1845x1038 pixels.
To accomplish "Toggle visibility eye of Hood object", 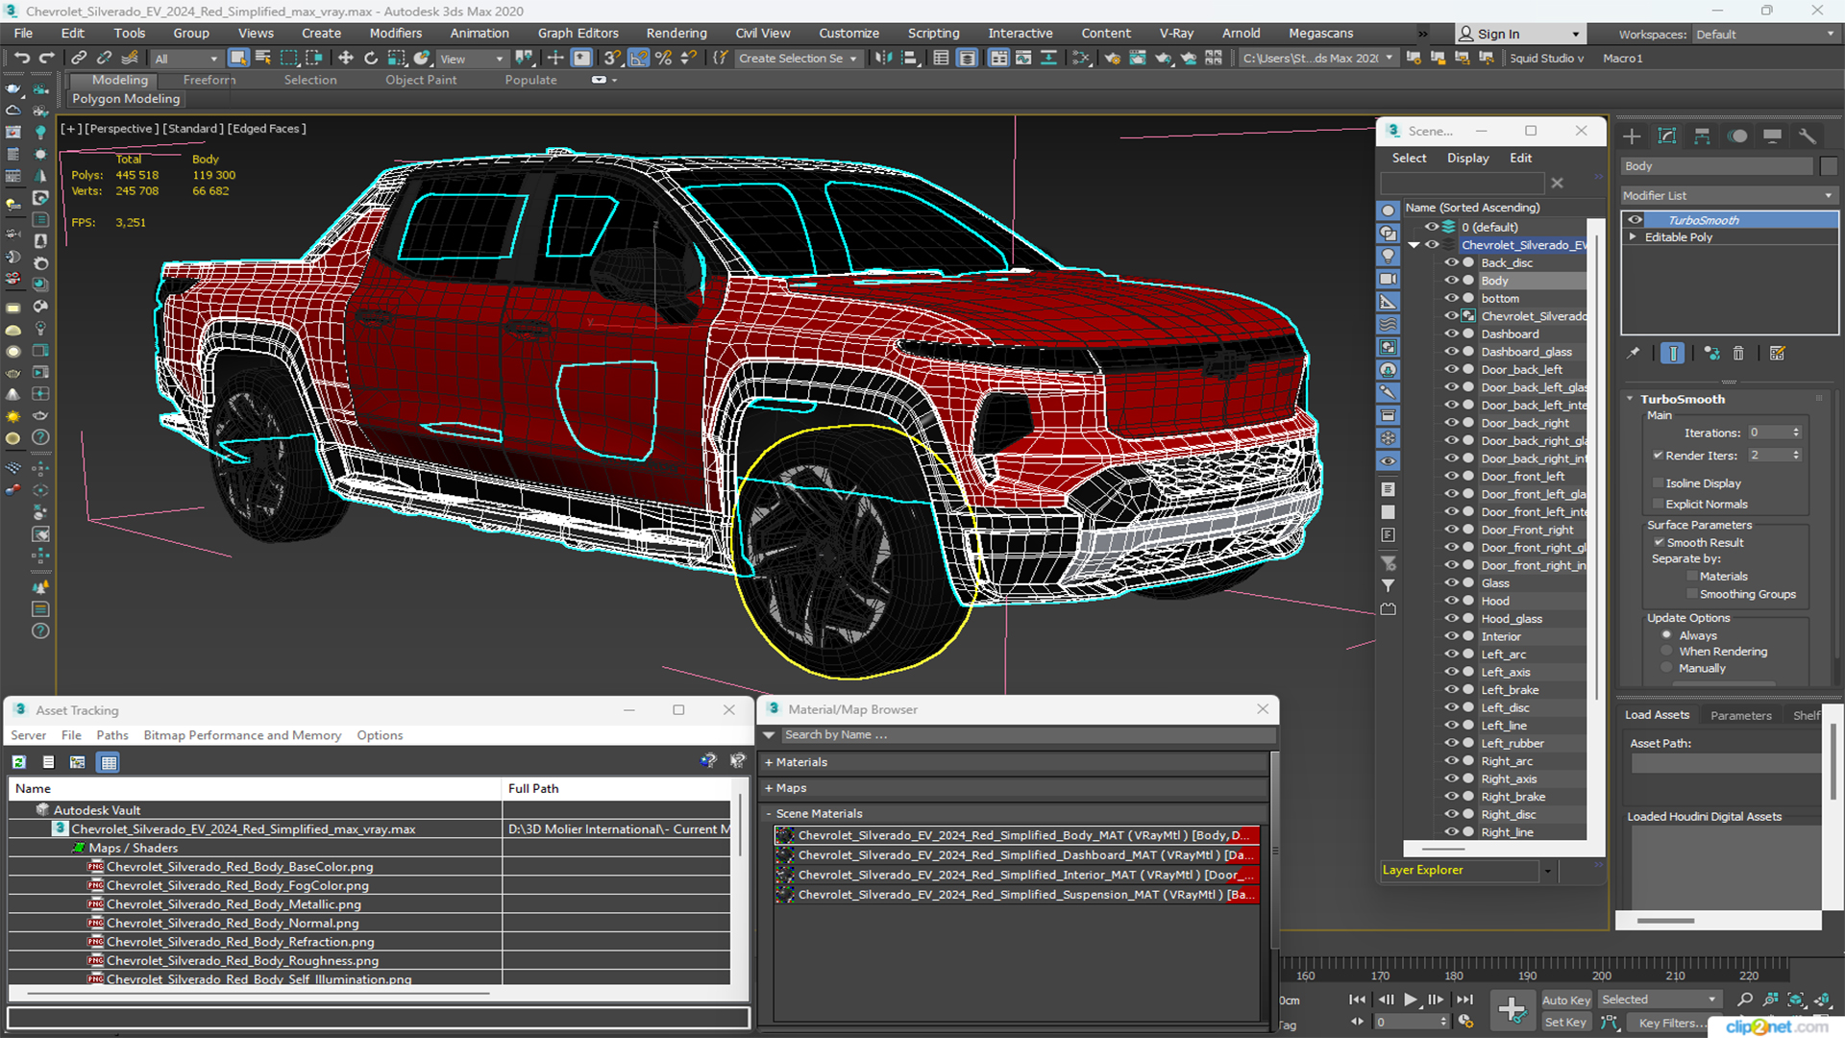I will (1451, 601).
